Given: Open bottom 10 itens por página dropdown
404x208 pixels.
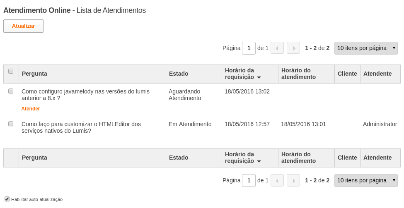Looking at the screenshot, I should pyautogui.click(x=366, y=180).
